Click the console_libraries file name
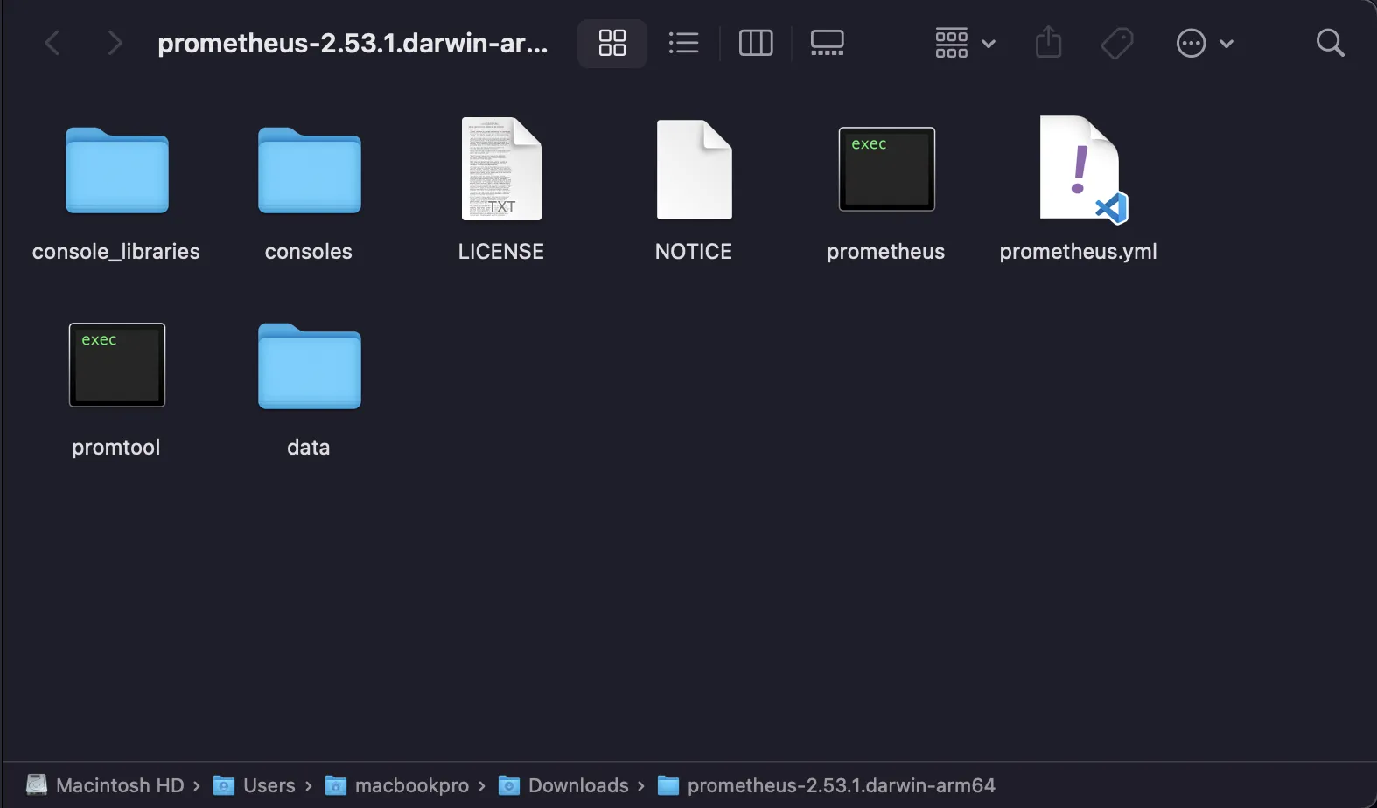This screenshot has height=808, width=1377. click(116, 252)
